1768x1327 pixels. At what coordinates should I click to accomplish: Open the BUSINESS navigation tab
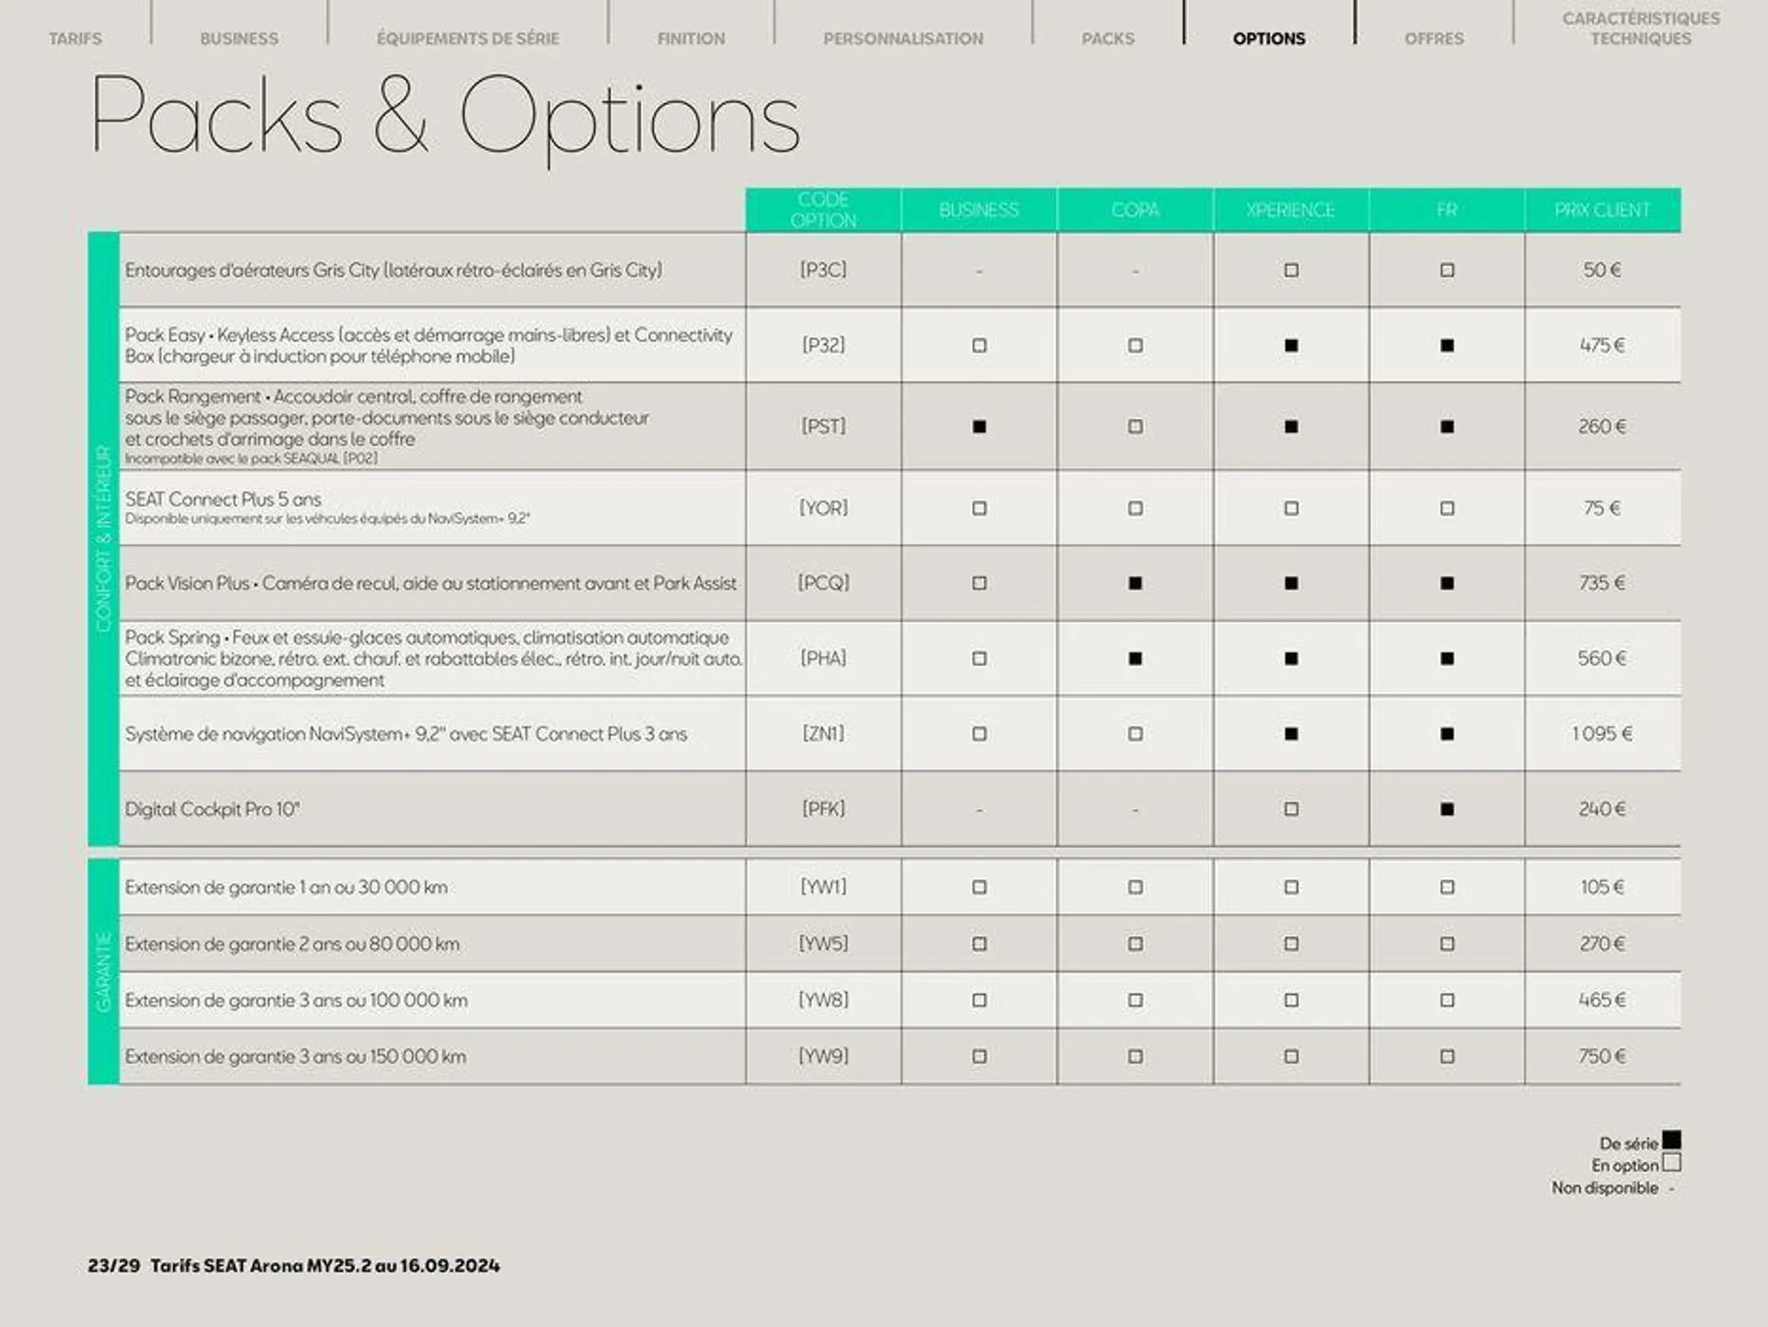(239, 39)
